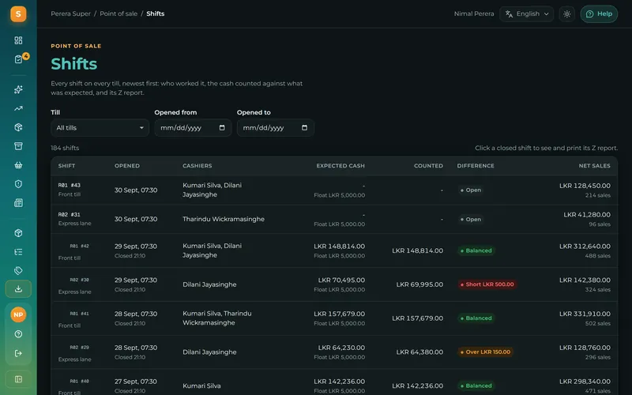Click the OPENED column header
Image resolution: width=632 pixels, height=395 pixels.
[x=127, y=166]
